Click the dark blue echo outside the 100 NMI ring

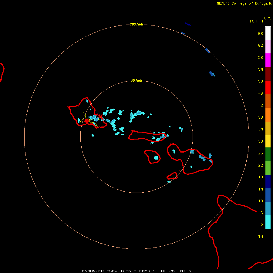(x=188, y=24)
